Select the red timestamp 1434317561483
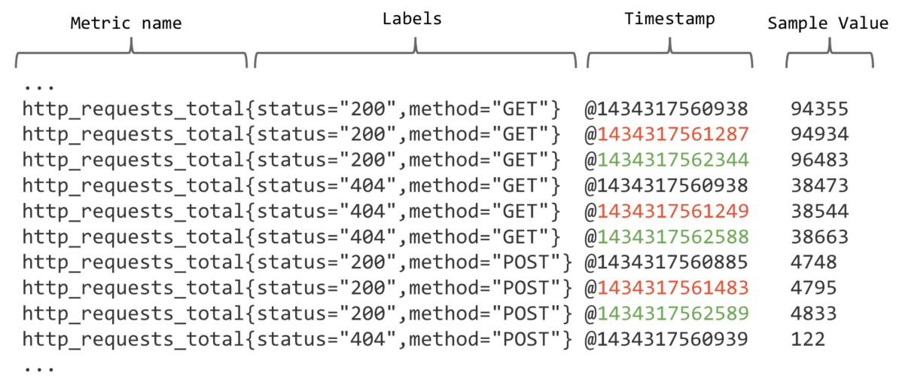 click(673, 288)
